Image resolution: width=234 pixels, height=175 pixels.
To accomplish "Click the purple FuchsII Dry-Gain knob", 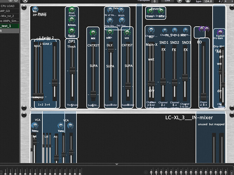I will click(x=220, y=32).
